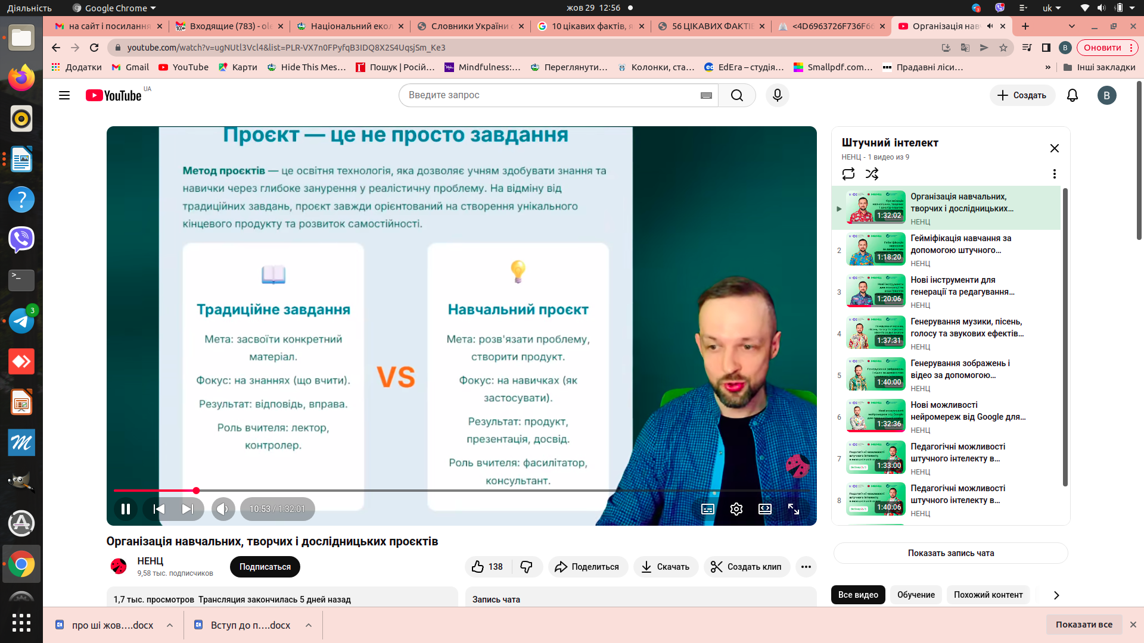Open YouTube hamburger guide menu
This screenshot has width=1144, height=643.
pyautogui.click(x=64, y=95)
